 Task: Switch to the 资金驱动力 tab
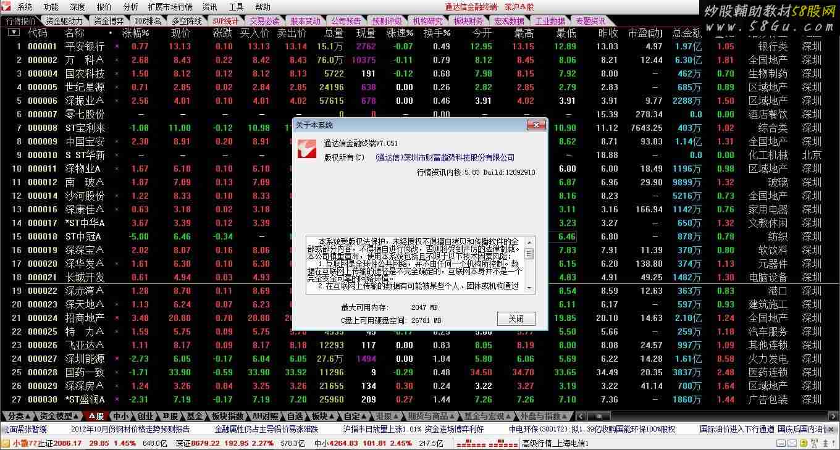pyautogui.click(x=65, y=21)
